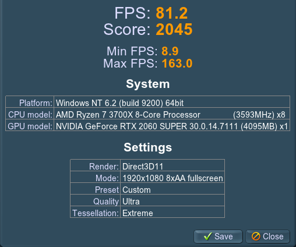Select the Score value 2045
296x247 pixels.
[174, 29]
